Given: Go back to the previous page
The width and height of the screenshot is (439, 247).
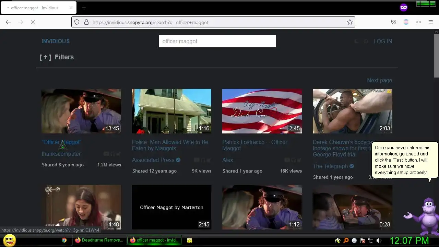Looking at the screenshot, I should (8, 22).
